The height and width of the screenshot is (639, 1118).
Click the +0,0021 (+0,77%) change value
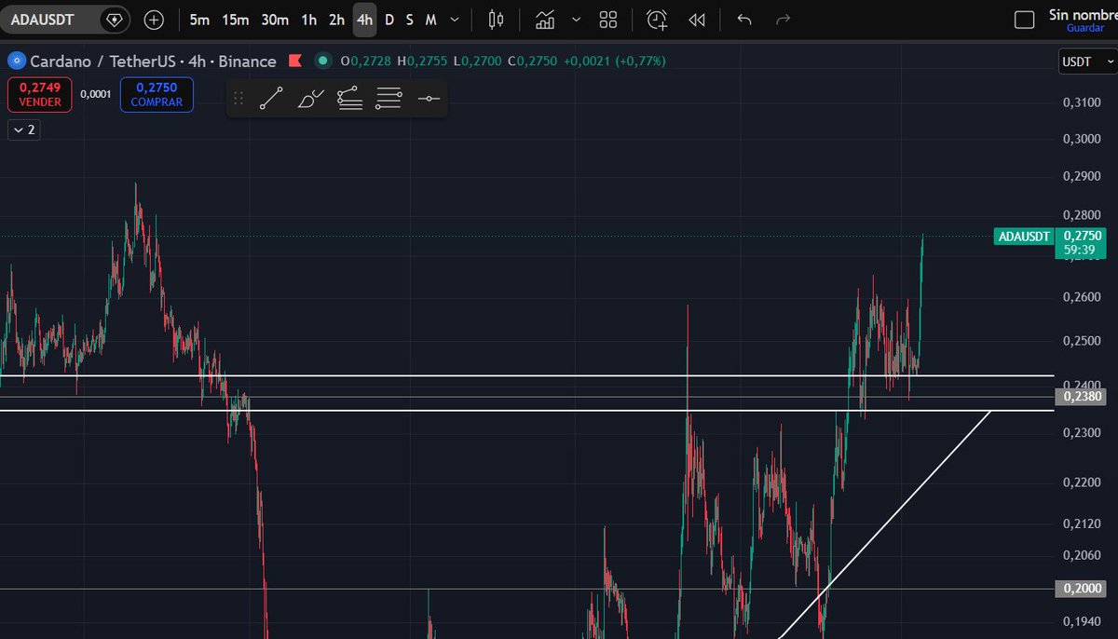[x=613, y=61]
